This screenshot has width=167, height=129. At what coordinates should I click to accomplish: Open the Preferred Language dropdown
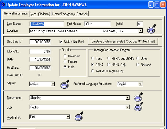pos(140,84)
